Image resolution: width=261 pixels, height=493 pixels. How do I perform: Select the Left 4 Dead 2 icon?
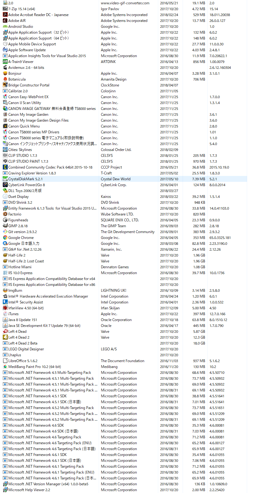[5, 337]
